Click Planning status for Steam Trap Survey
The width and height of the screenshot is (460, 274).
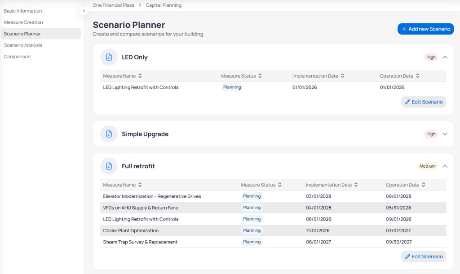pos(252,242)
